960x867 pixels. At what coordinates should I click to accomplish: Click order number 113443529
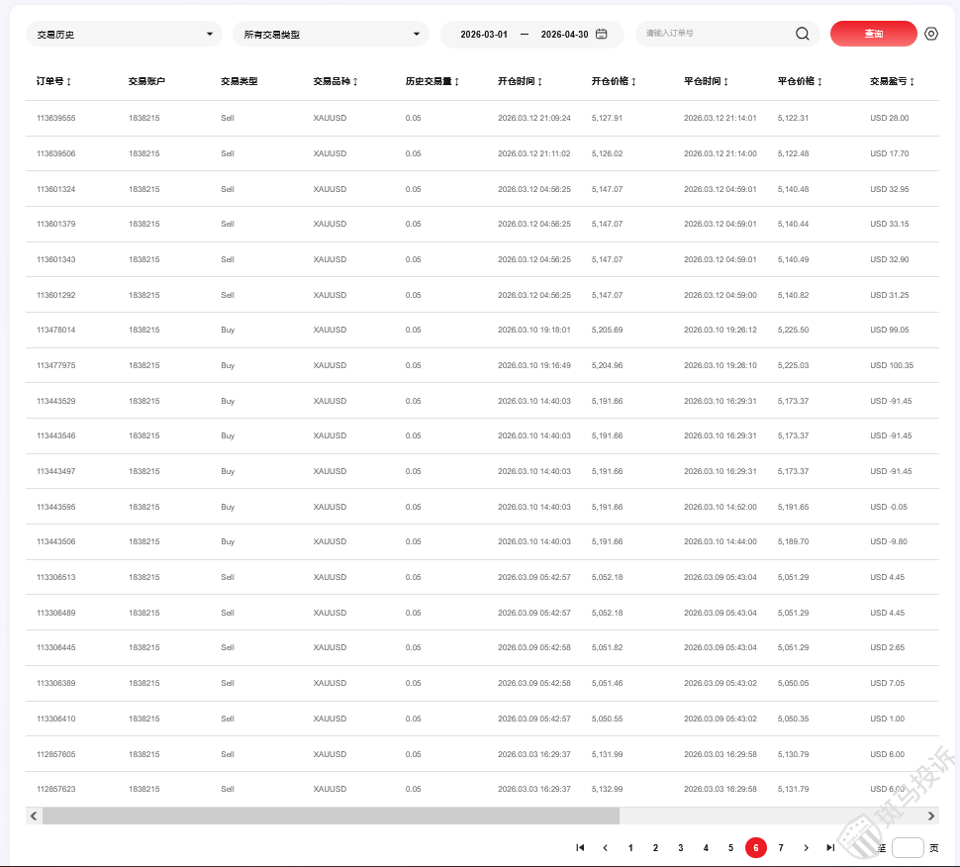(55, 401)
